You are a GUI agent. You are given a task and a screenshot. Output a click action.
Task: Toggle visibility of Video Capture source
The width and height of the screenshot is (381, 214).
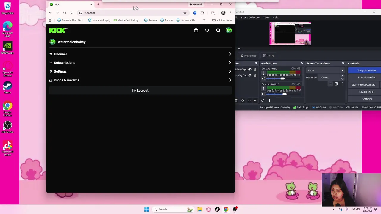tap(250, 69)
